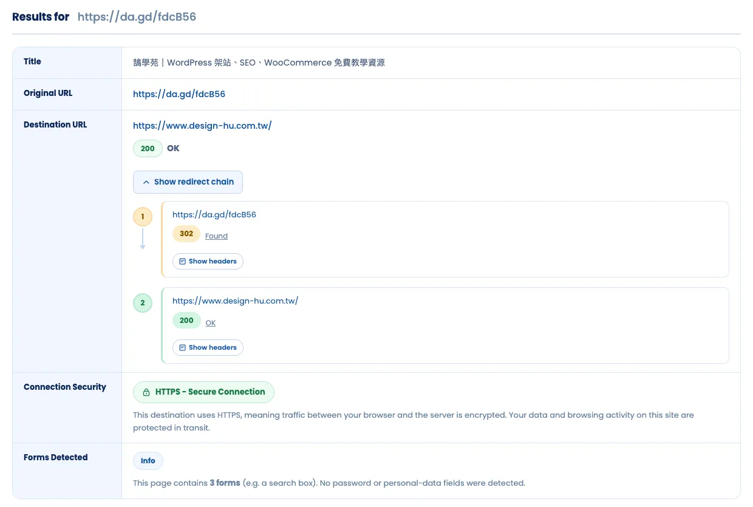753x507 pixels.
Task: Show headers for the da.gd 302 redirect
Action: (208, 261)
